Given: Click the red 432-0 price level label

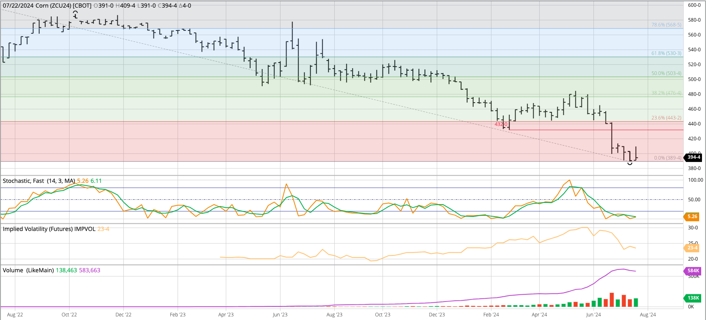Looking at the screenshot, I should coord(501,124).
